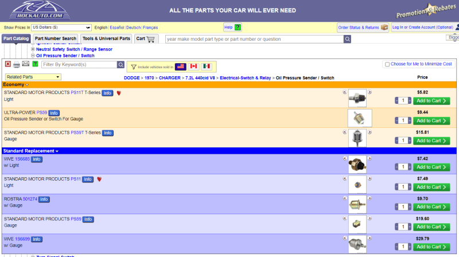
Task: Collapse Oil Pressure Sender / Switch tree node
Action: tap(33, 56)
